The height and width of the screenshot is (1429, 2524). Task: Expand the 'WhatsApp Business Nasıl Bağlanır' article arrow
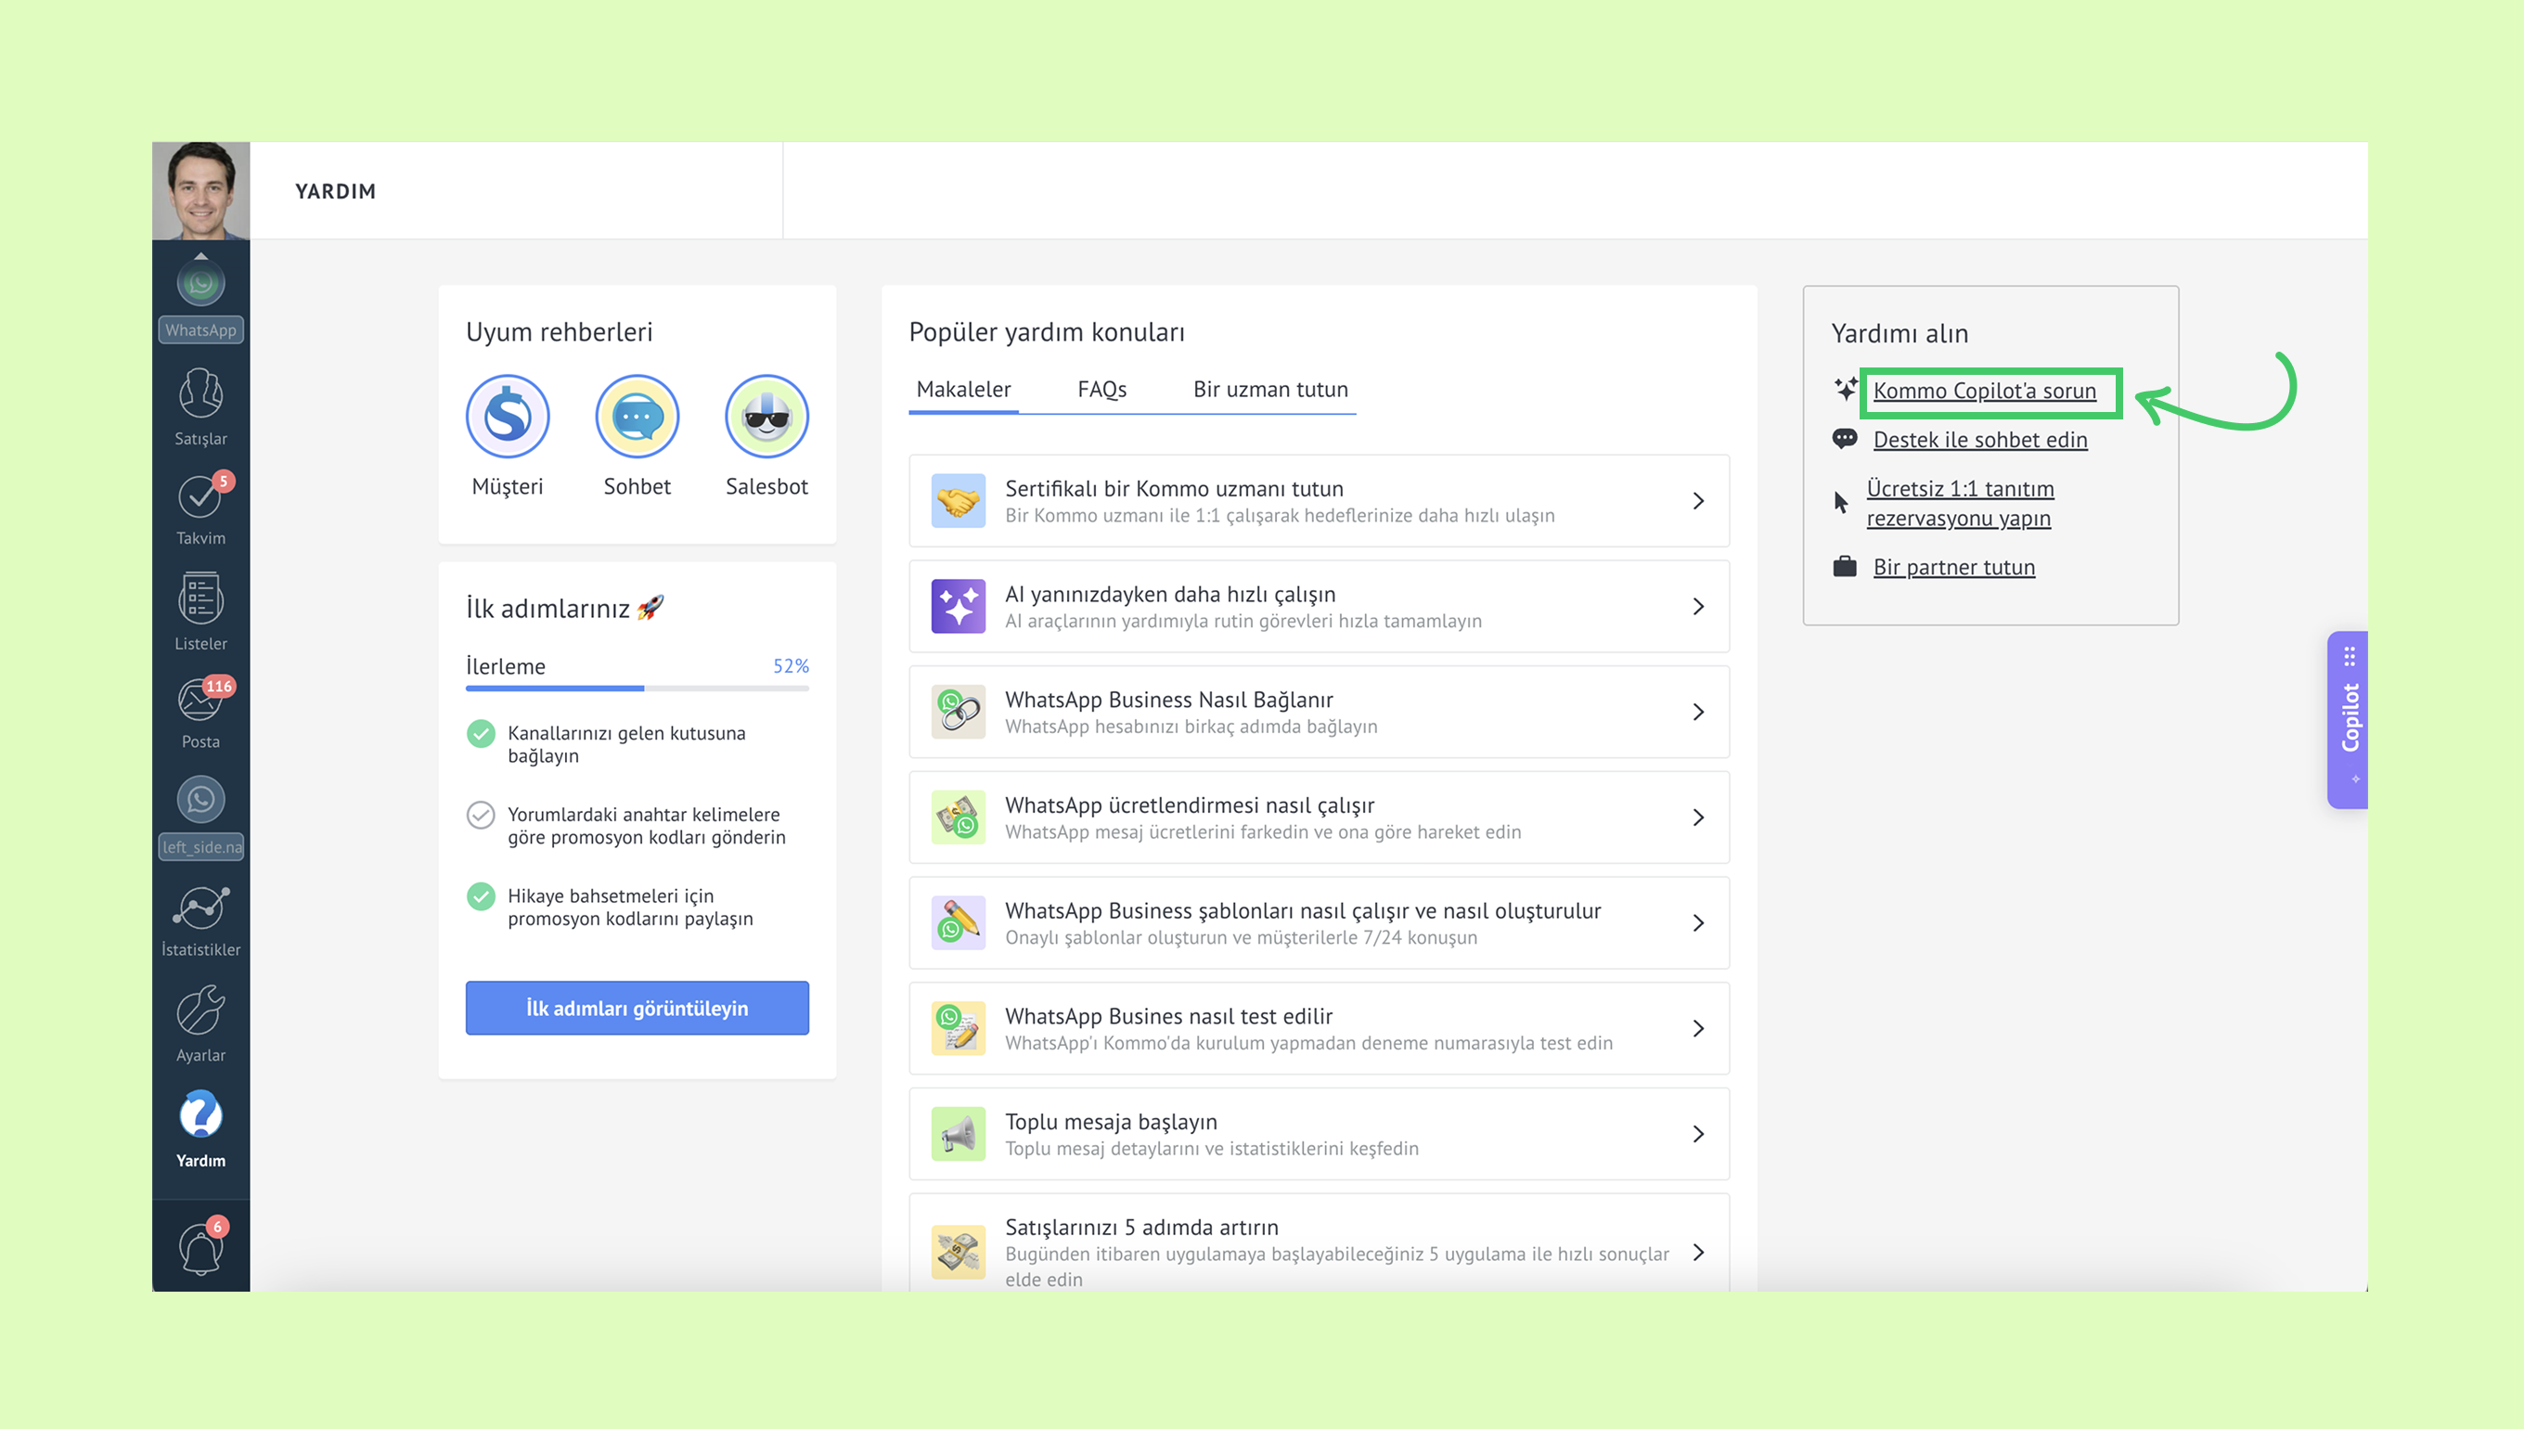click(1699, 713)
